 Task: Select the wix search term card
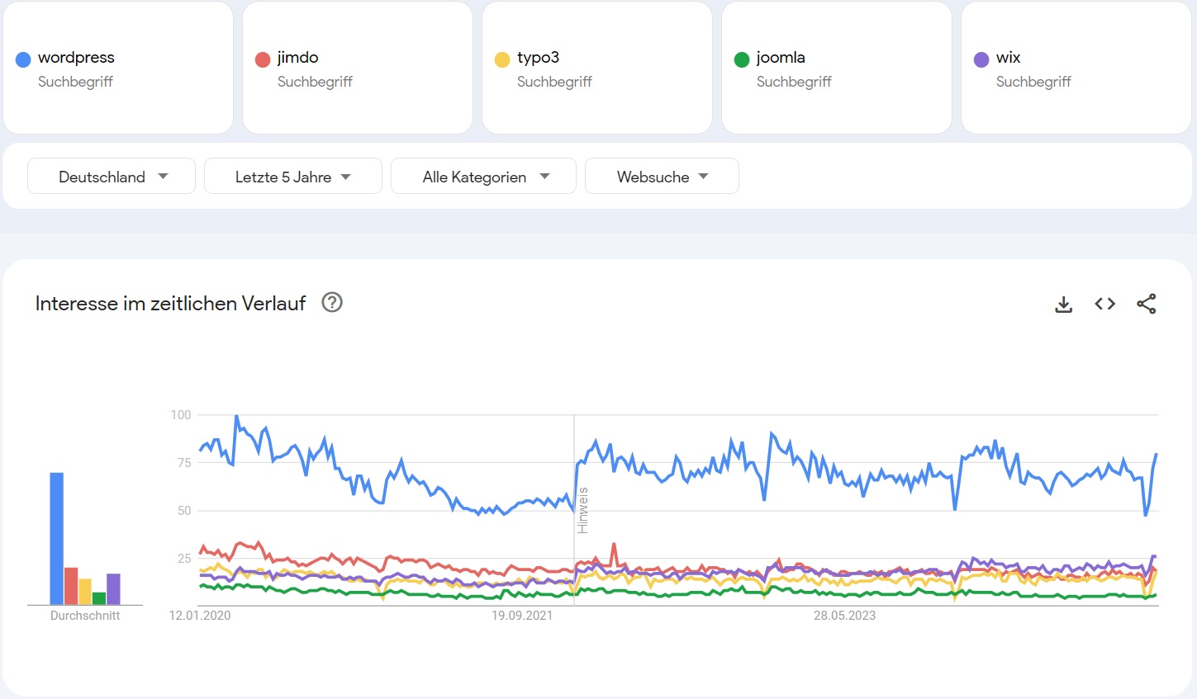click(x=1076, y=68)
